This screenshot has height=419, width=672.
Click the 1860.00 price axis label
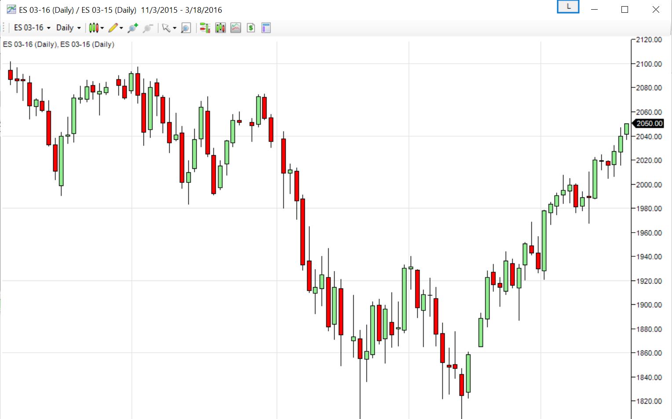point(649,353)
